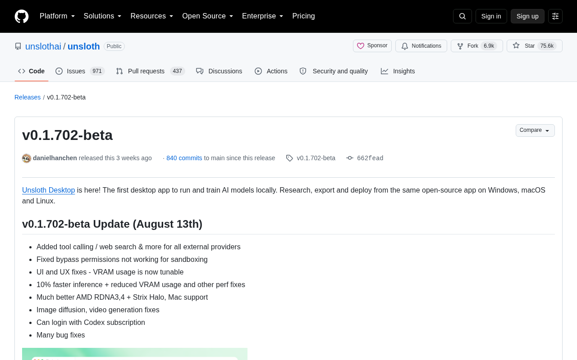577x360 pixels.
Task: Click "Fixed bypass permissions" list item
Action: pyautogui.click(x=122, y=260)
